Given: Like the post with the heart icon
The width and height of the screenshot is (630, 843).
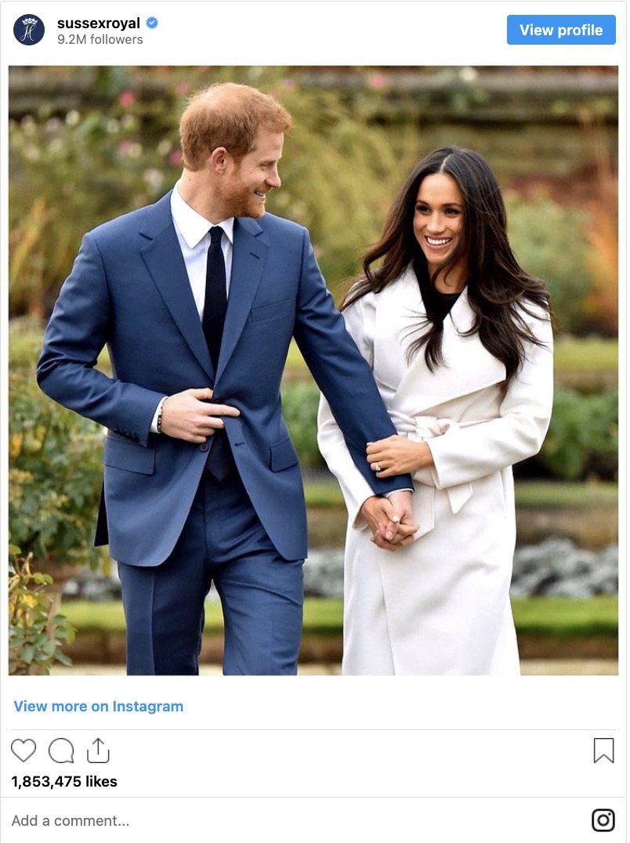Looking at the screenshot, I should click(x=24, y=750).
